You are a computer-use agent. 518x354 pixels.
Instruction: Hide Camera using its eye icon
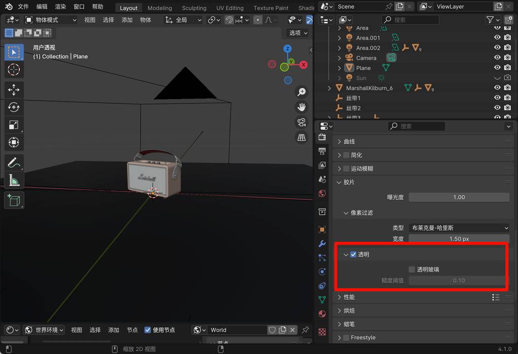tap(497, 58)
